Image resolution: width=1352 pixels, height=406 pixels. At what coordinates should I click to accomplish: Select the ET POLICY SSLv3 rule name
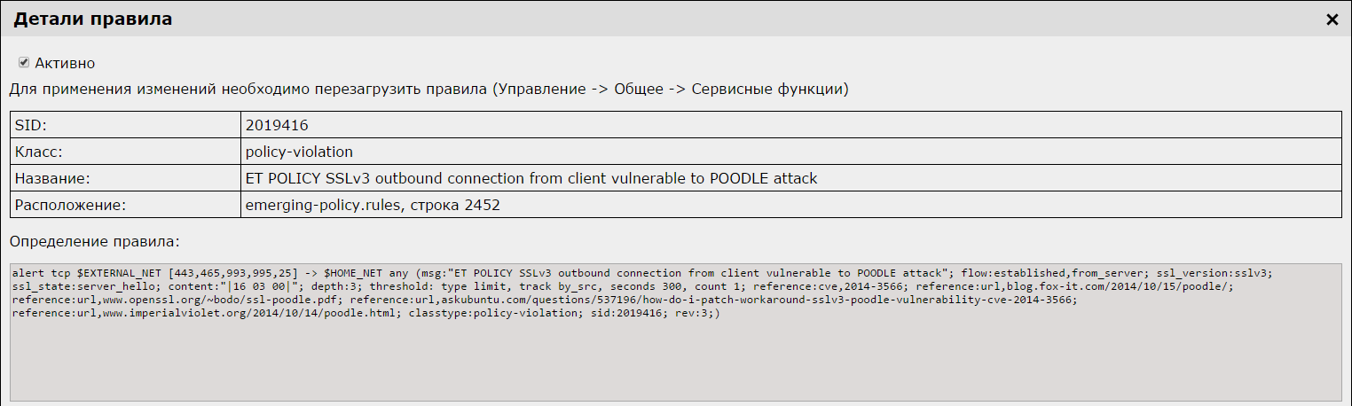[x=531, y=178]
